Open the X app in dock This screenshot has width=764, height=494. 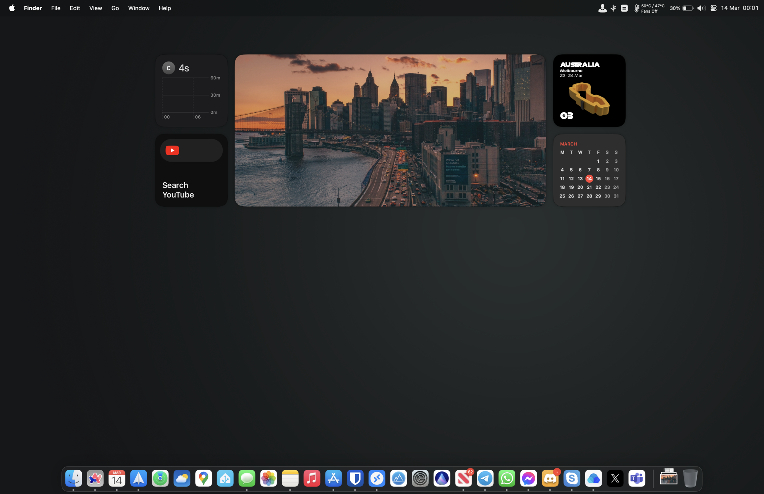point(615,478)
